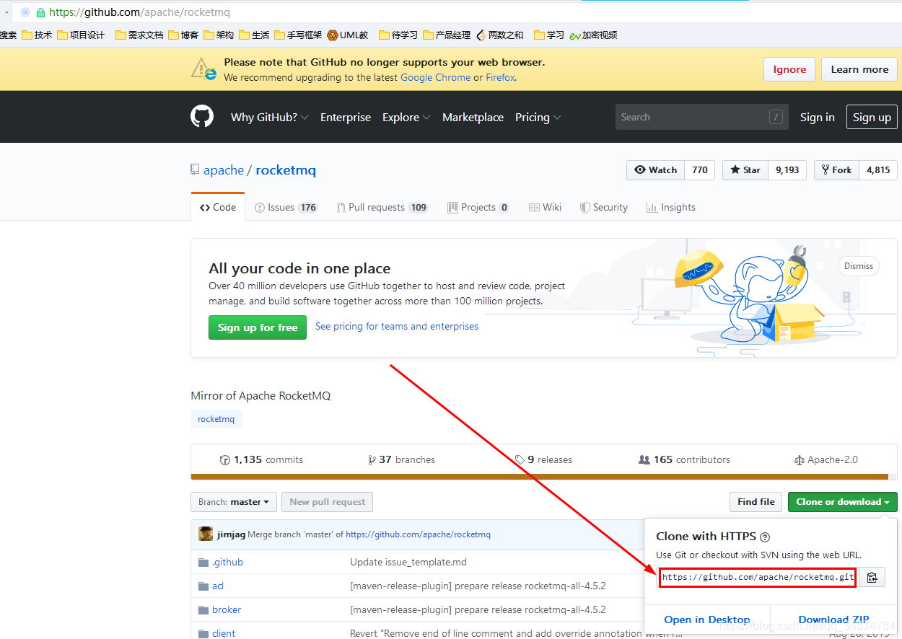Click Enterprise in the GitHub header

346,117
